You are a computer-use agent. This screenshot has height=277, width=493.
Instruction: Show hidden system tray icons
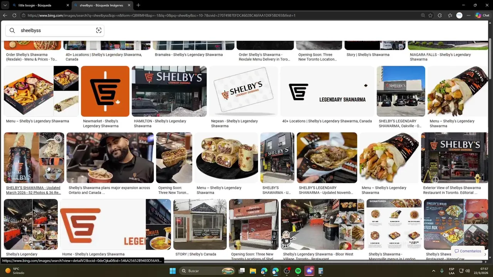point(433,271)
